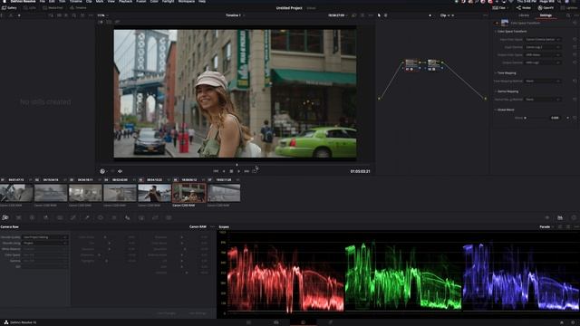This screenshot has height=326, width=580.
Task: Select node 01 in the node graph
Action: coord(411,65)
